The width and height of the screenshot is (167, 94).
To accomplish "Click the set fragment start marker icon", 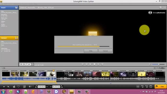I will (36, 87).
